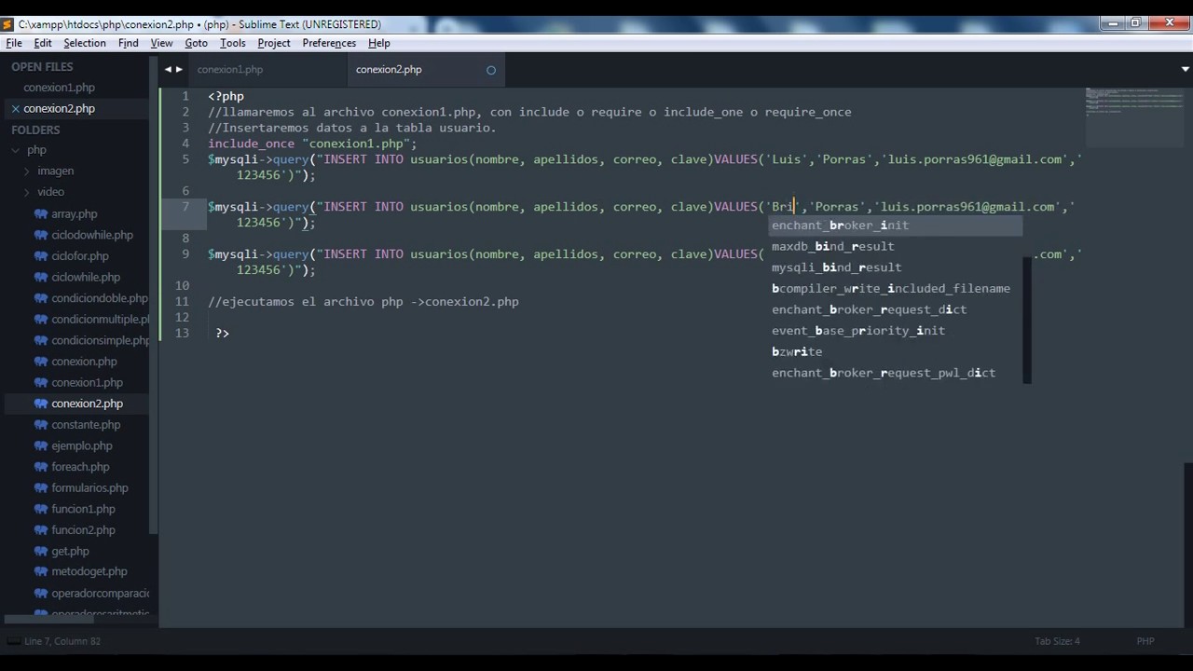Open the tab list dropdown arrow
This screenshot has height=671, width=1193.
tap(1186, 69)
